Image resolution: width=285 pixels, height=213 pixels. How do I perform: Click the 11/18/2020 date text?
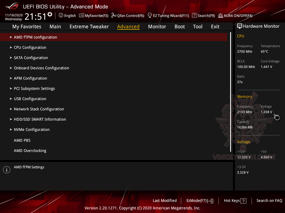(x=14, y=15)
